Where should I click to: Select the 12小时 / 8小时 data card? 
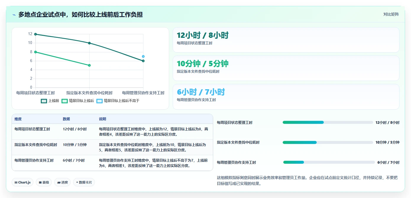(286, 40)
